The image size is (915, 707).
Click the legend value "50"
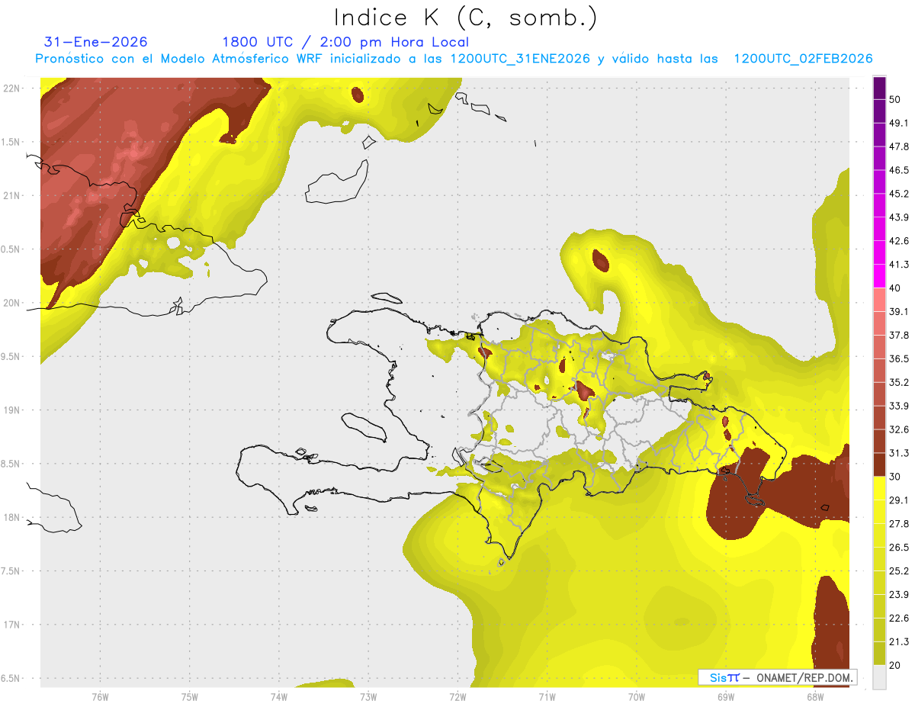tap(895, 98)
